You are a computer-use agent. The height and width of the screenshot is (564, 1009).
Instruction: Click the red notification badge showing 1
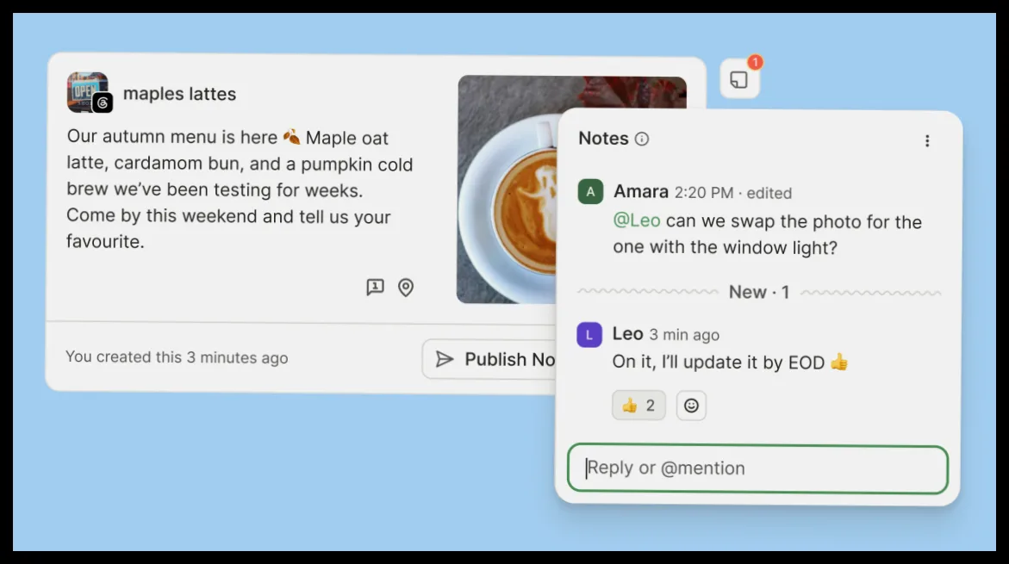click(755, 62)
